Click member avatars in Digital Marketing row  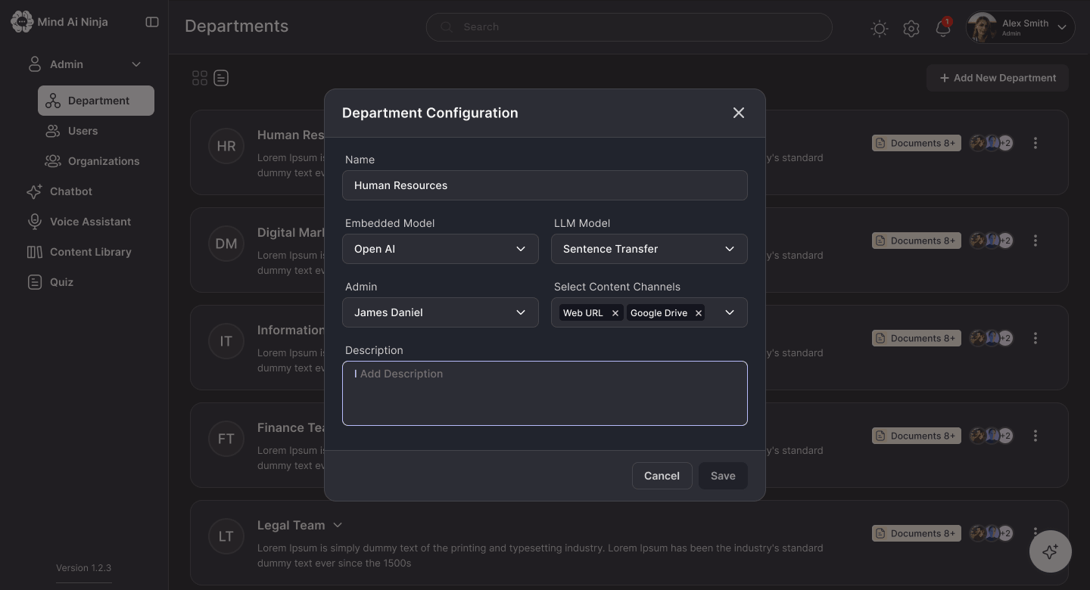coord(992,241)
